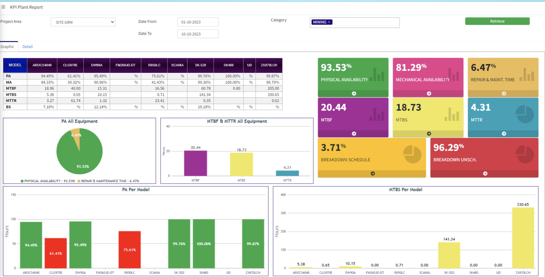
Task: Switch to the Detail tab
Action: click(x=27, y=47)
